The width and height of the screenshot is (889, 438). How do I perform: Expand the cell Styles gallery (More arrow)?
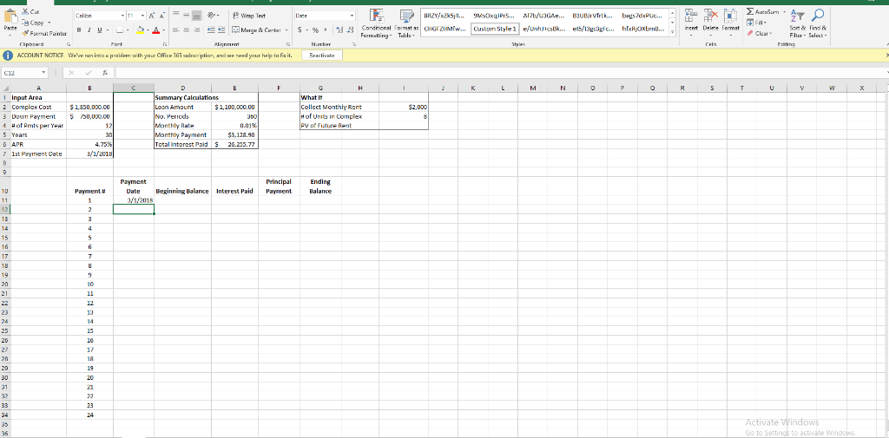pos(673,32)
